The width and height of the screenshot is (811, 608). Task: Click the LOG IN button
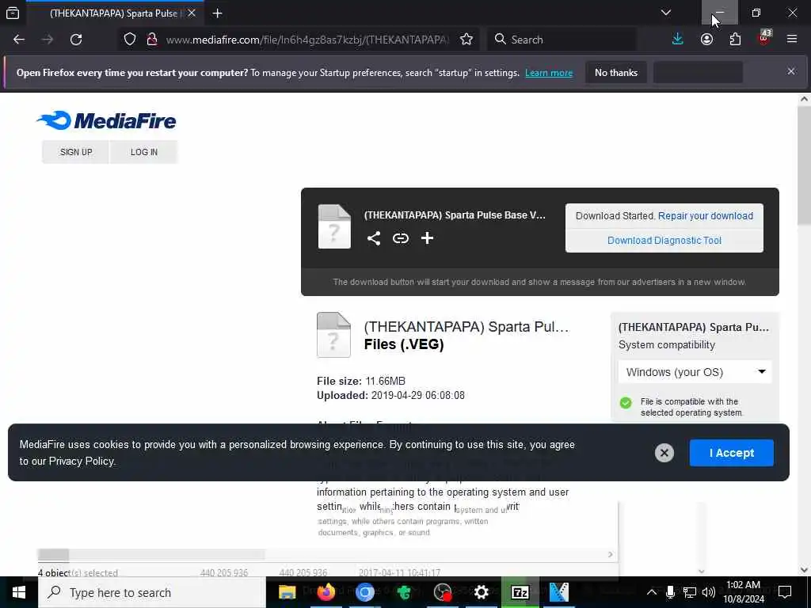coord(144,152)
